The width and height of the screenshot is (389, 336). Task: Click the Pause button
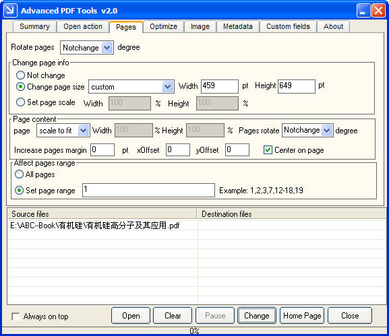(215, 316)
